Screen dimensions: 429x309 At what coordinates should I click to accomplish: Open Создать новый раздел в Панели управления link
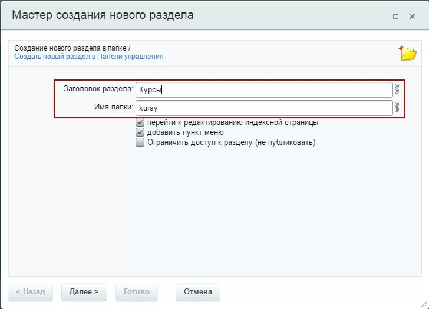(x=89, y=57)
